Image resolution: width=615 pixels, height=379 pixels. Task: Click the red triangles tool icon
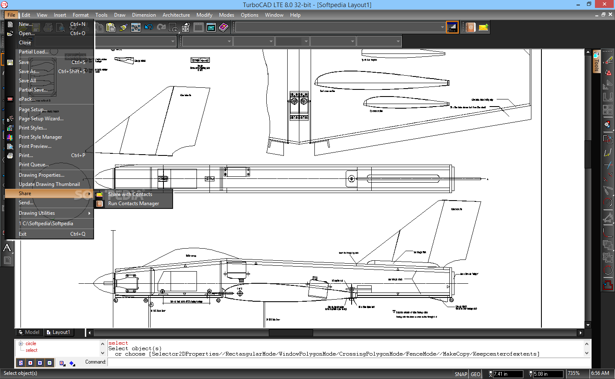[x=608, y=72]
